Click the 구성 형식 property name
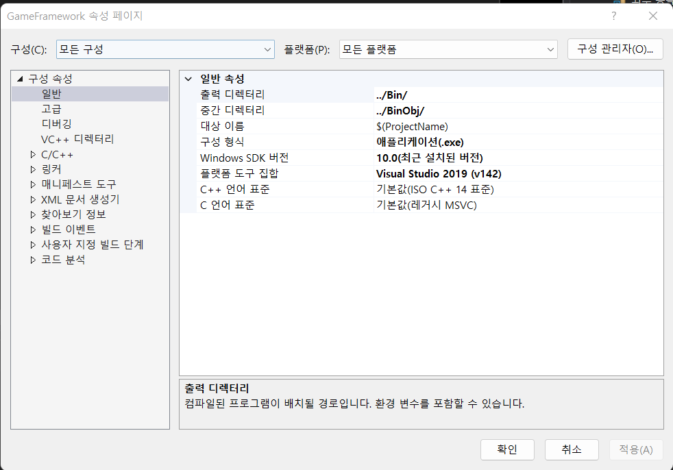 coord(222,142)
